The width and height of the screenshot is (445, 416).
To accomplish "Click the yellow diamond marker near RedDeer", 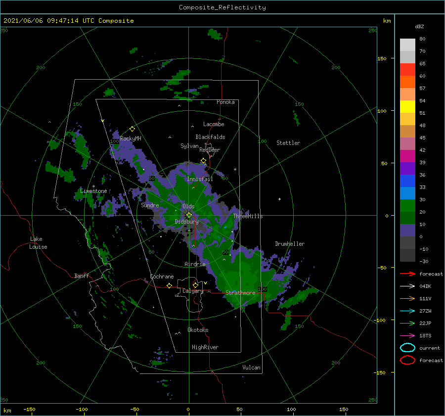I will click(x=203, y=161).
